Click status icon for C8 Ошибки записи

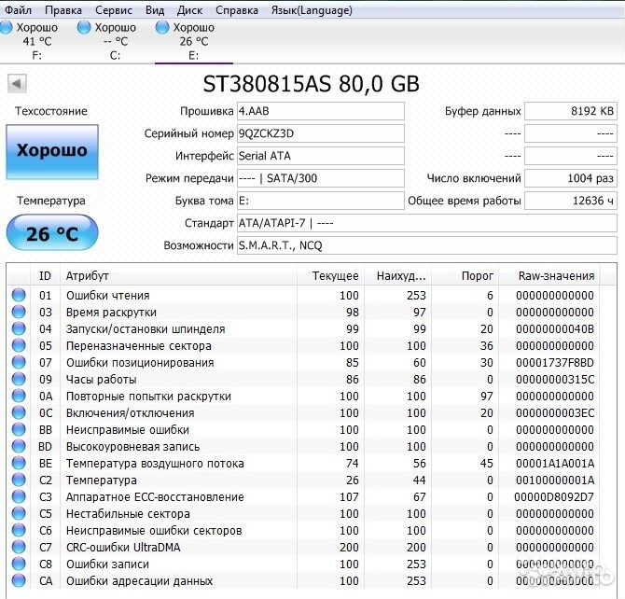[x=19, y=564]
